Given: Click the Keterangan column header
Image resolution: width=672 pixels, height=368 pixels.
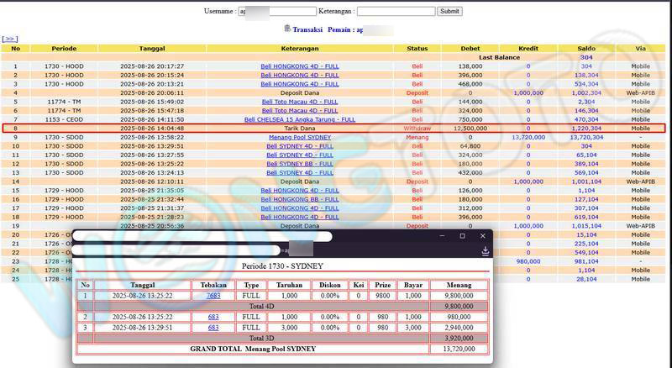Looking at the screenshot, I should click(x=300, y=49).
